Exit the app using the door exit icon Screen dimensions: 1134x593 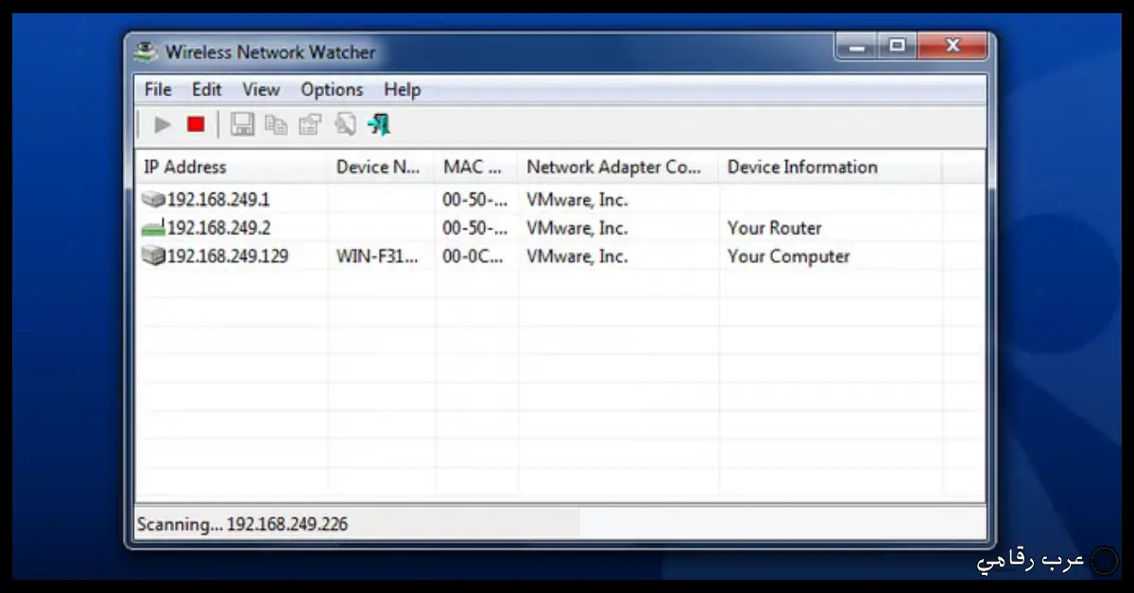point(378,124)
